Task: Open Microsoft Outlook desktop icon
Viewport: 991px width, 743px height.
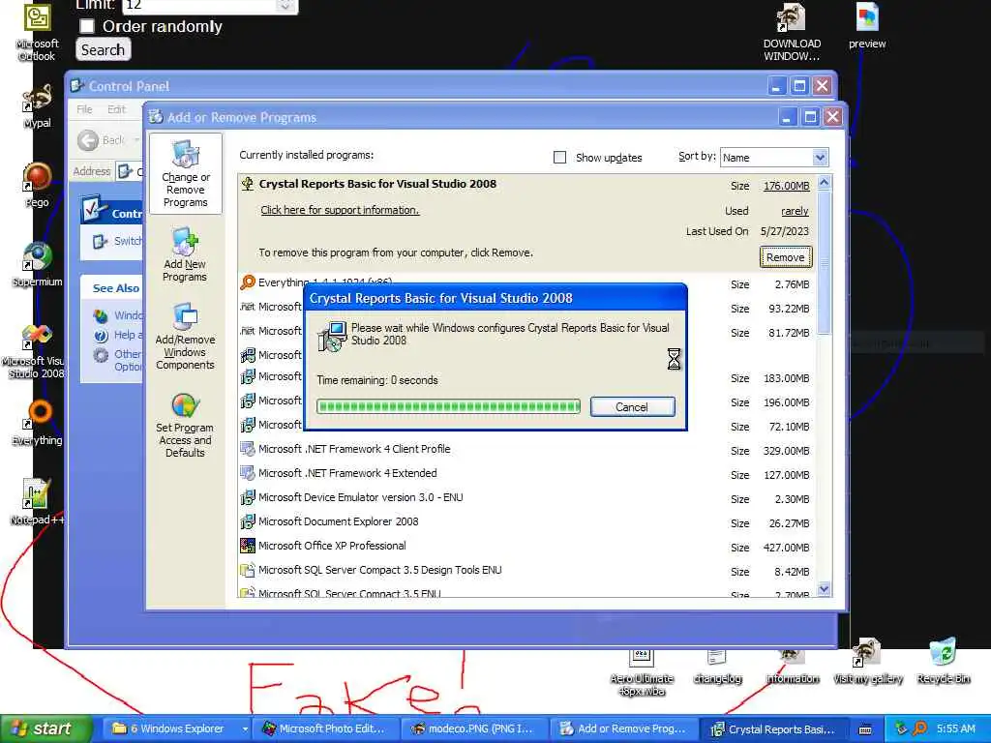Action: tap(38, 17)
